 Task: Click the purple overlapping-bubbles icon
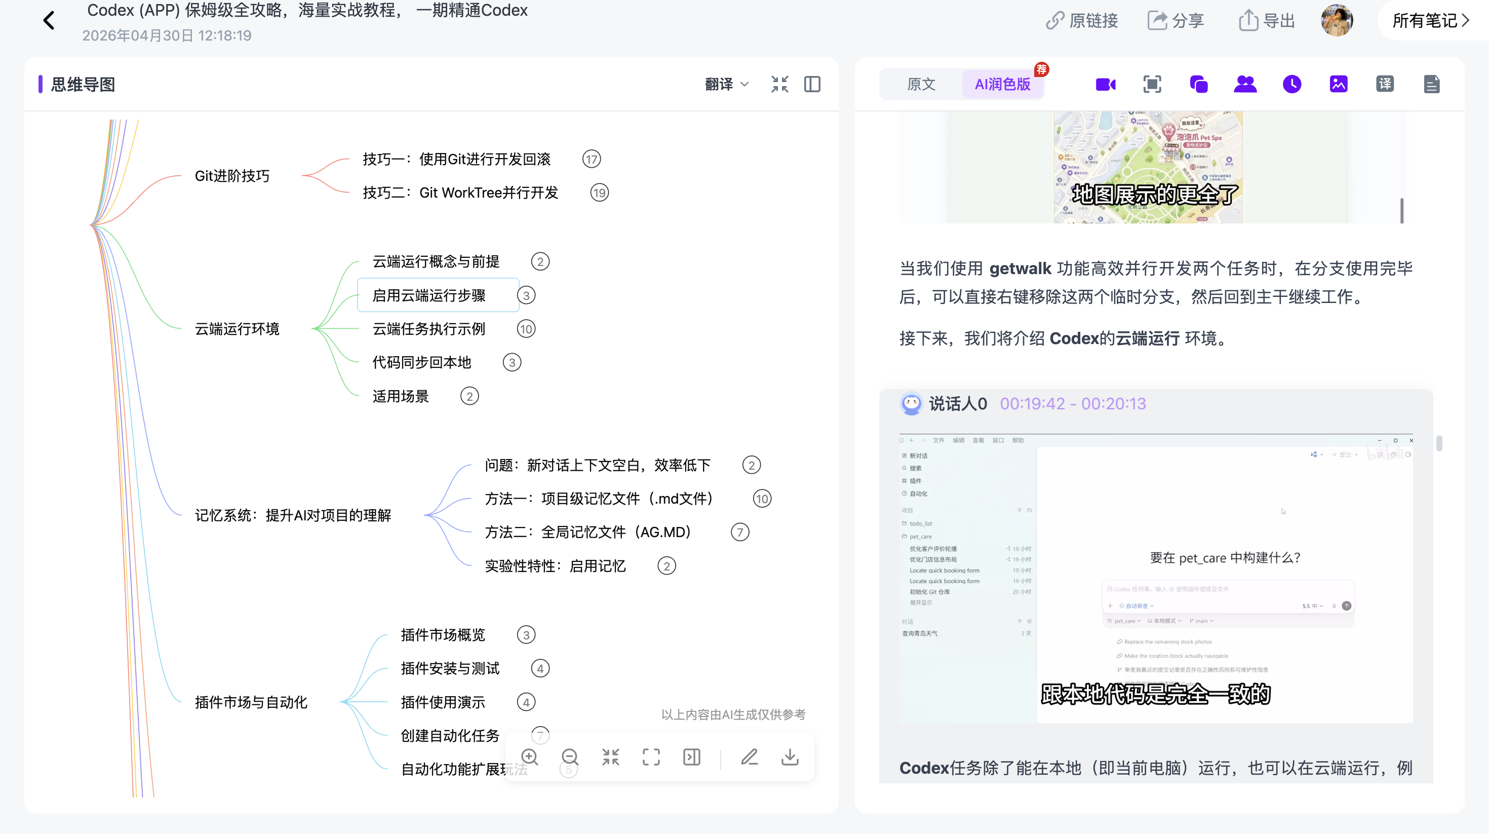pyautogui.click(x=1199, y=85)
